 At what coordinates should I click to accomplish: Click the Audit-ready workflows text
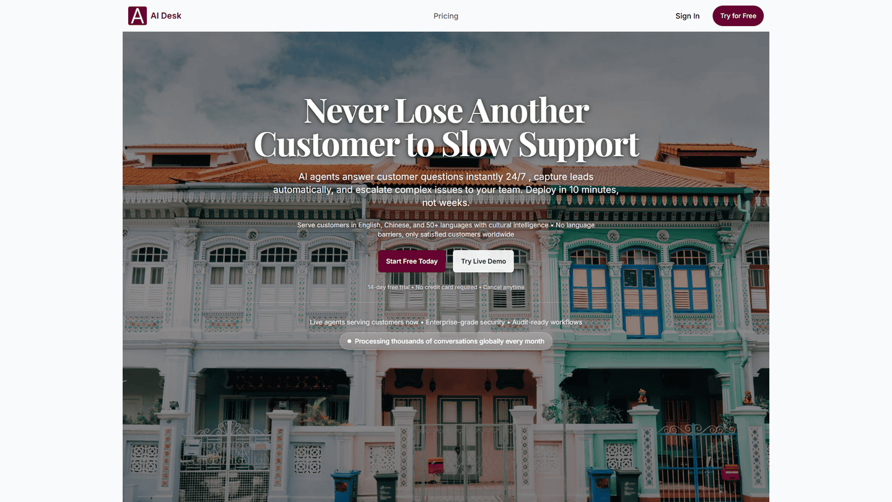click(x=547, y=322)
